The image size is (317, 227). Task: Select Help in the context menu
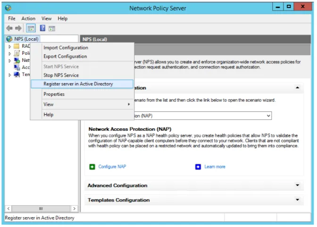tap(82, 115)
